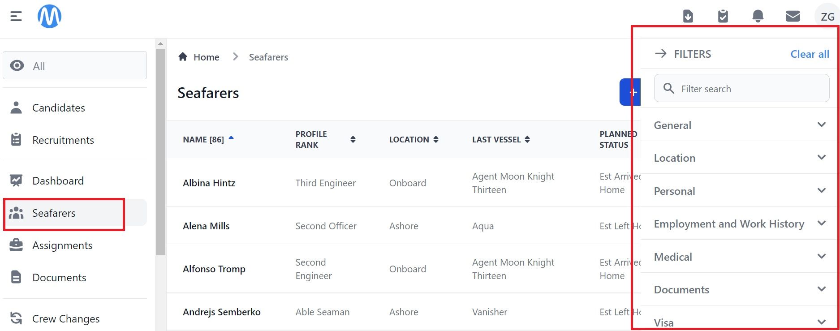Click the Filter search input field
Viewport: 840px width, 331px height.
741,88
